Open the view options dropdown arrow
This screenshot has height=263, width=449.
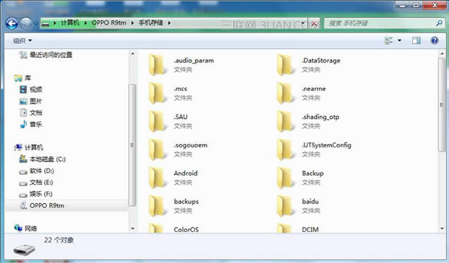(400, 41)
